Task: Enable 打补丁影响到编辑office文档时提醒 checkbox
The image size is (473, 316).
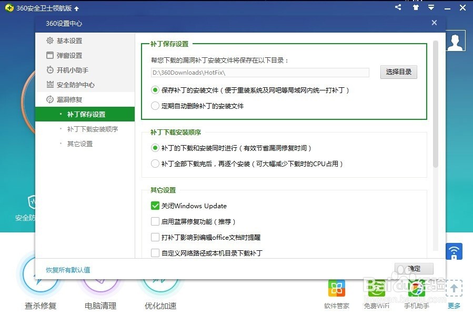Action: coord(155,237)
